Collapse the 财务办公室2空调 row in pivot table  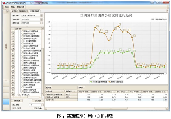click(46, 97)
